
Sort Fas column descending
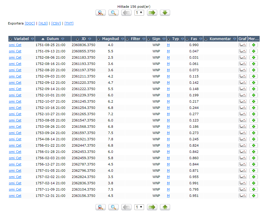(201, 39)
